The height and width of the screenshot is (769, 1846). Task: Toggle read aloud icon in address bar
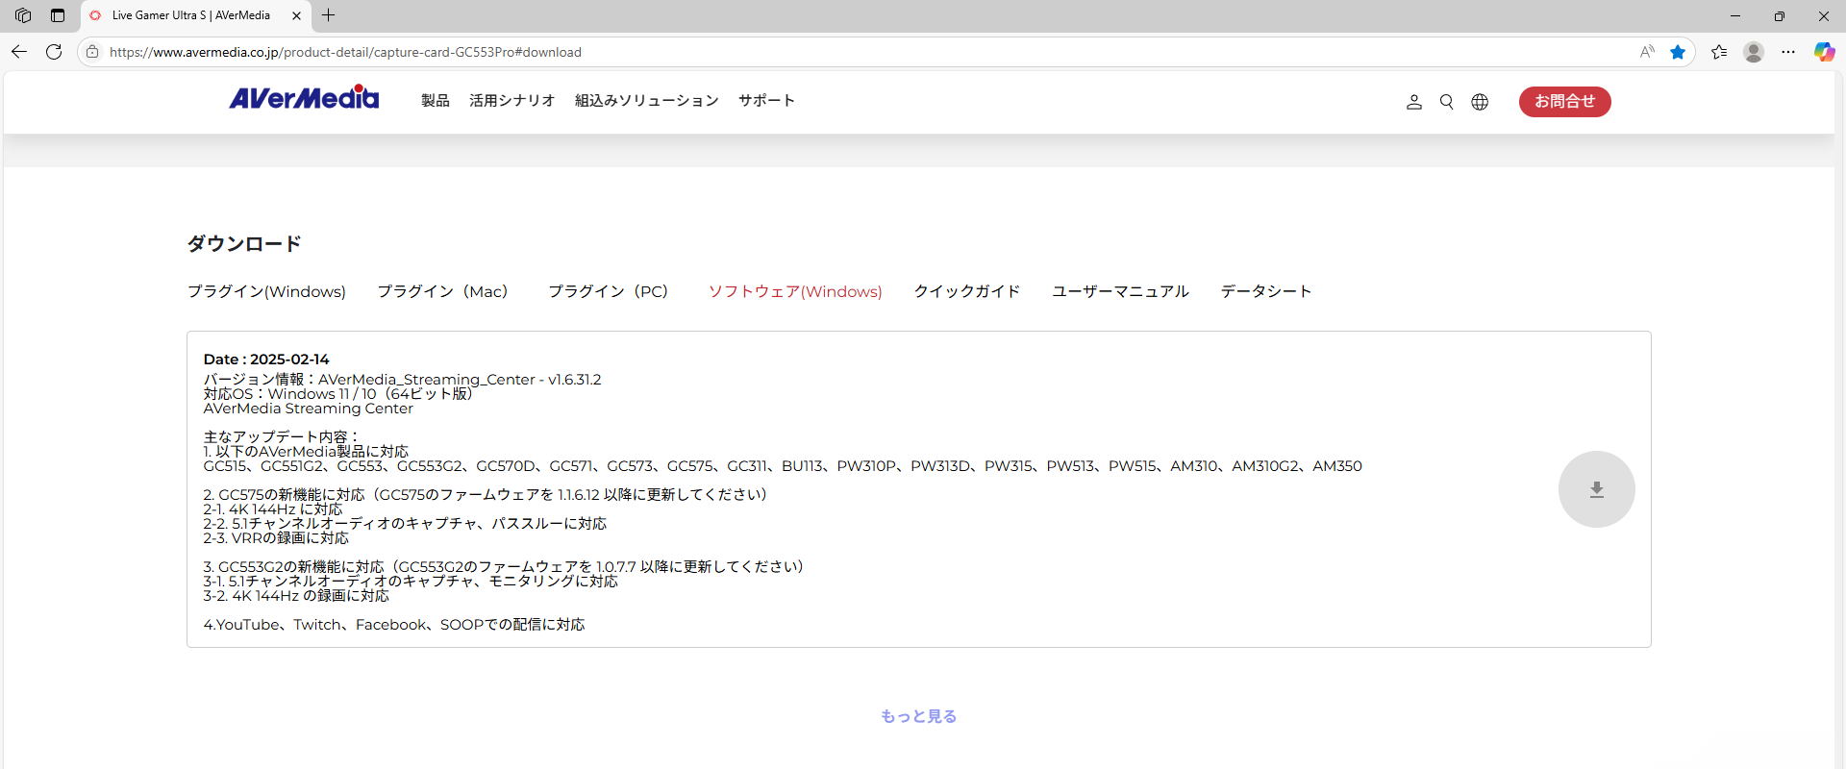[1647, 52]
